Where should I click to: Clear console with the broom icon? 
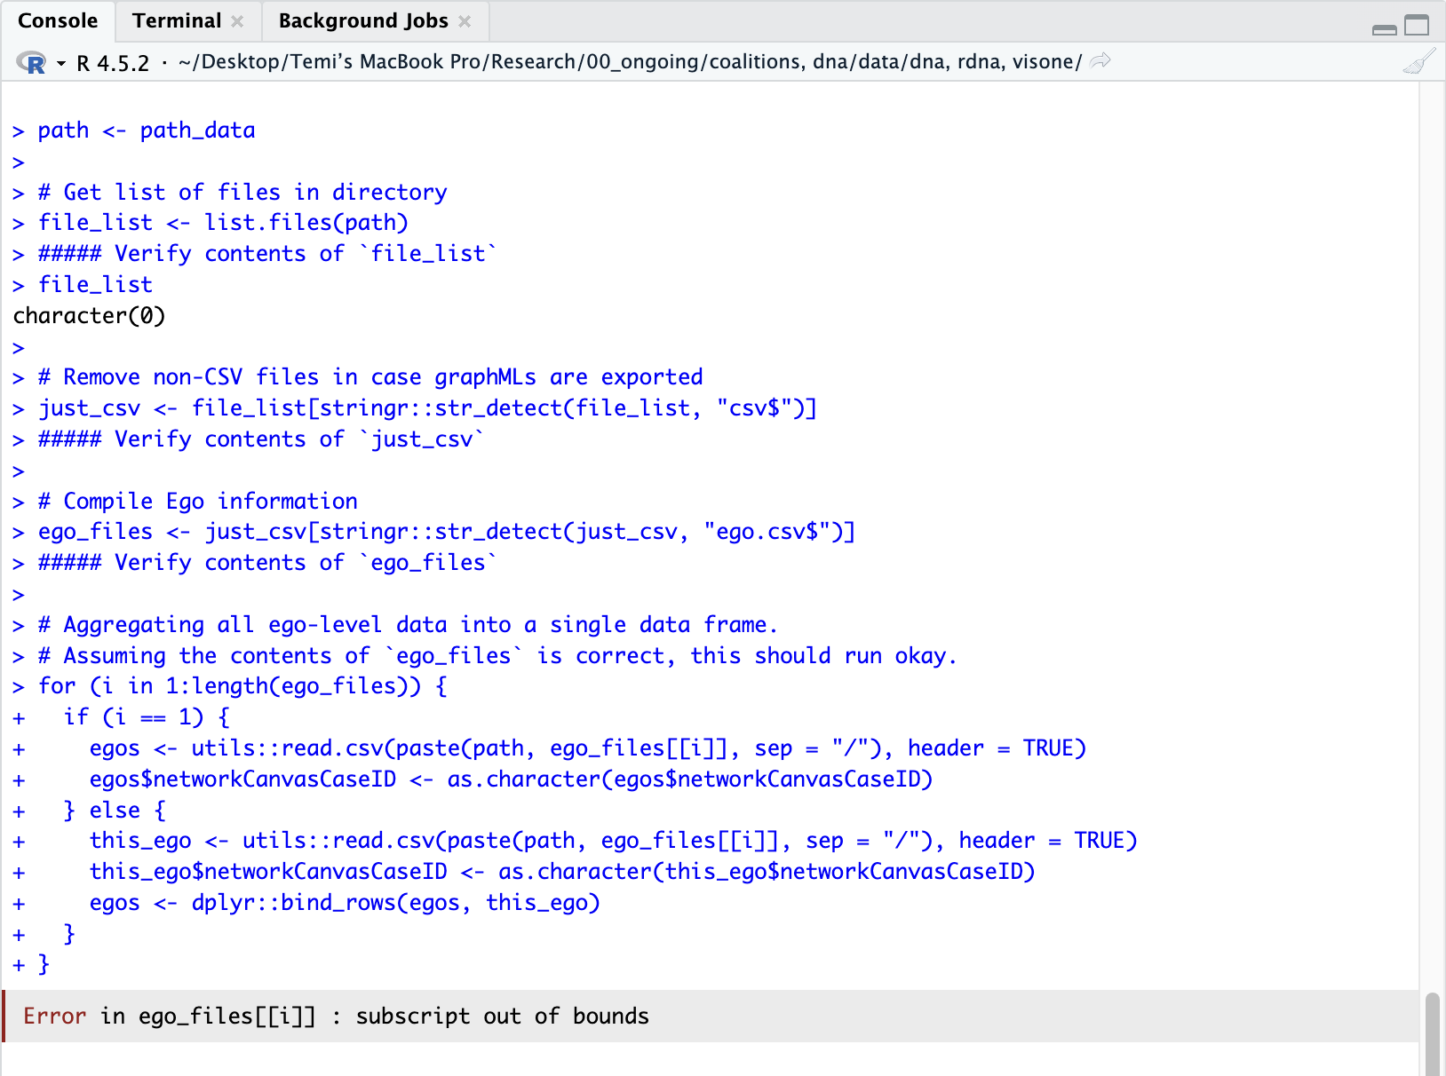tap(1418, 62)
